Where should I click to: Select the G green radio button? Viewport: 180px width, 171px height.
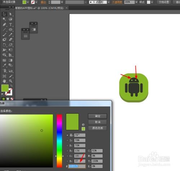coord(67,156)
